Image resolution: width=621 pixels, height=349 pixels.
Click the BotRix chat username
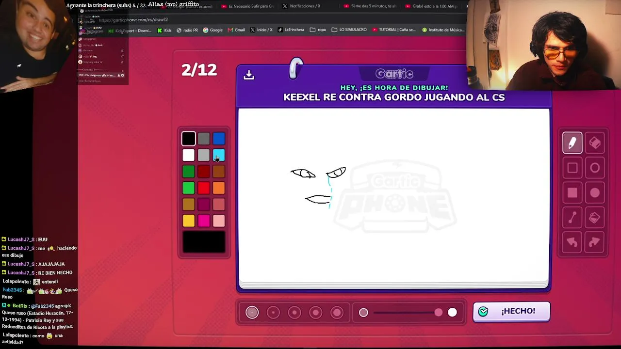[20, 306]
